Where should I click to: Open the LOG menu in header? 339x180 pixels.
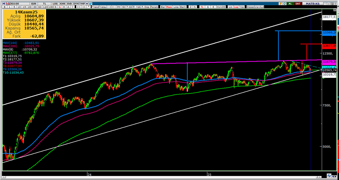tap(55, 3)
